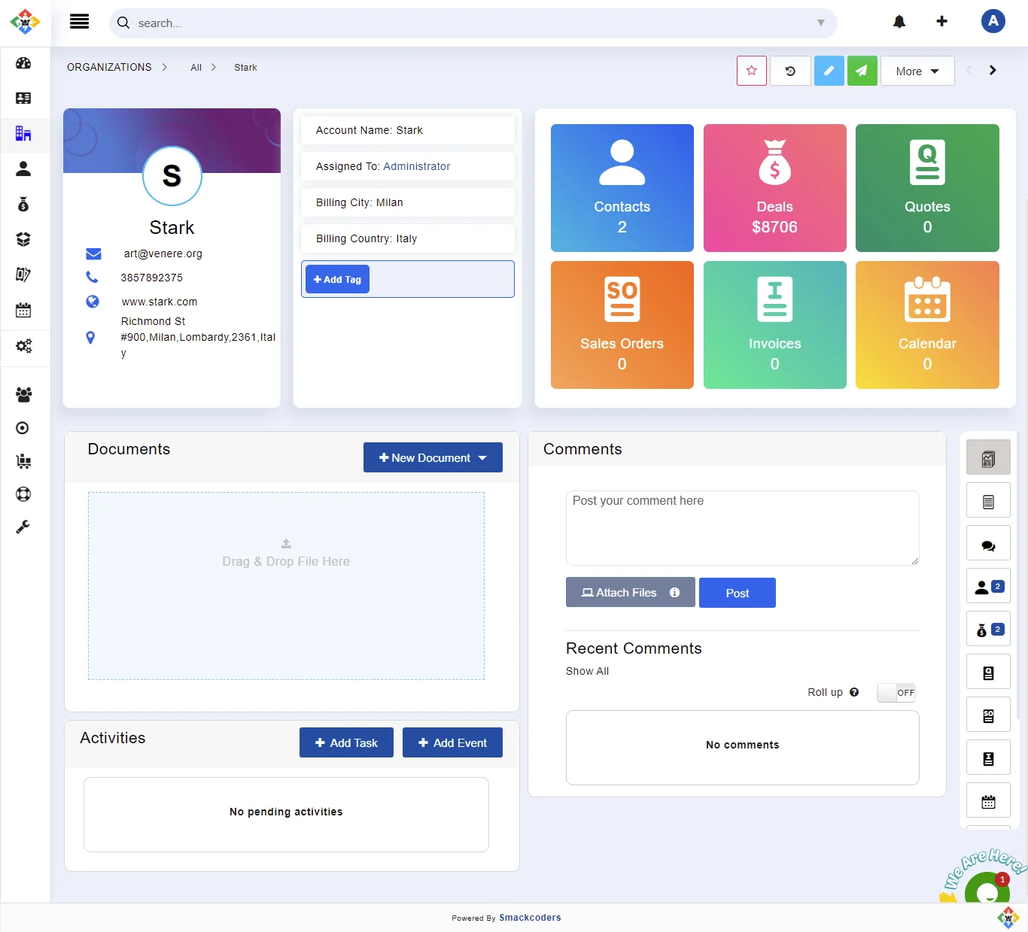Click the pencil edit icon
The image size is (1028, 932).
(x=829, y=71)
